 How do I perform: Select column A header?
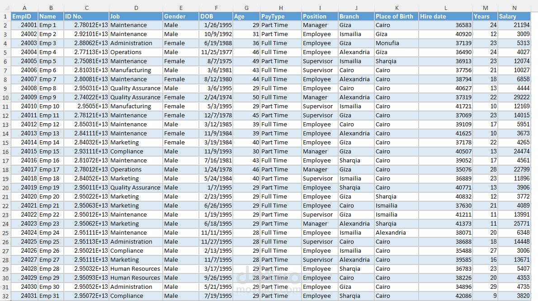pos(24,8)
